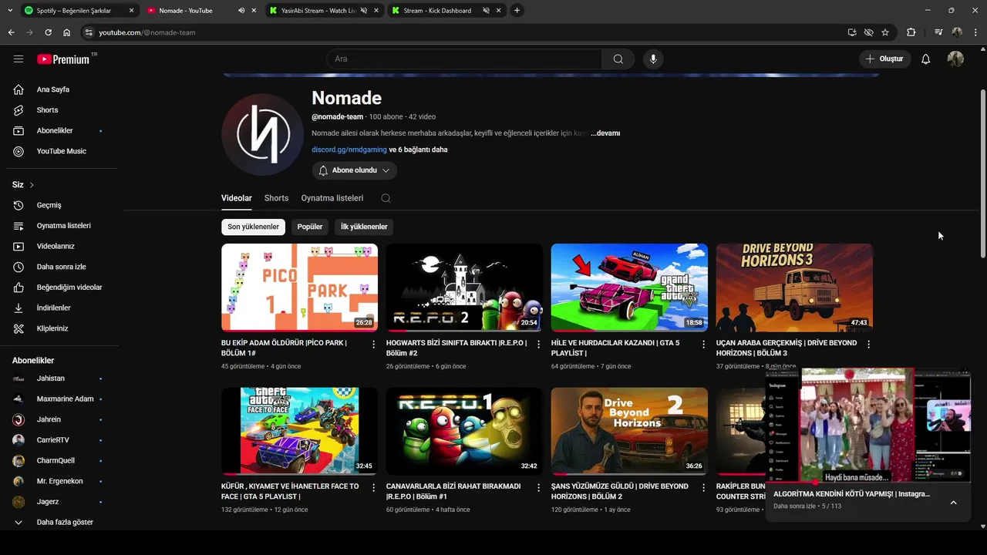Open PICO PARK video thumbnail
987x555 pixels.
click(299, 288)
